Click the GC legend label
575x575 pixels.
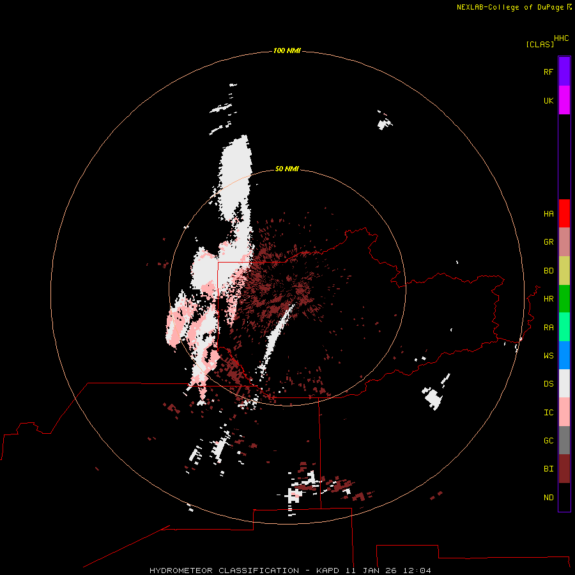548,441
